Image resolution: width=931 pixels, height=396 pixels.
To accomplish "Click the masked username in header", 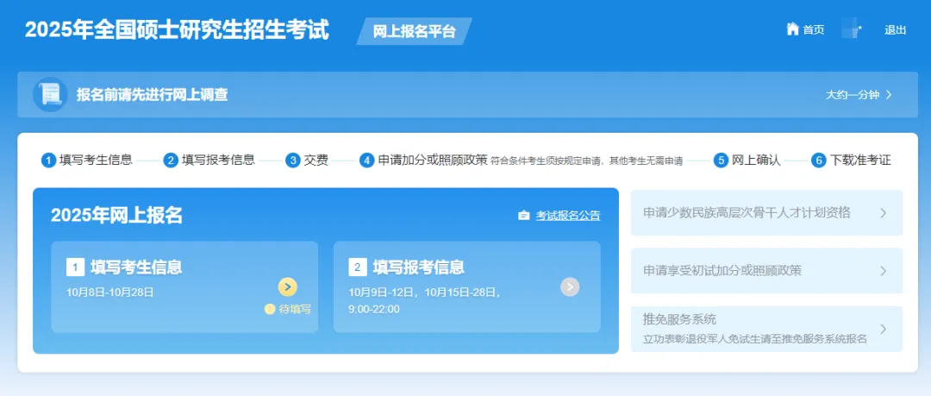I will (853, 29).
